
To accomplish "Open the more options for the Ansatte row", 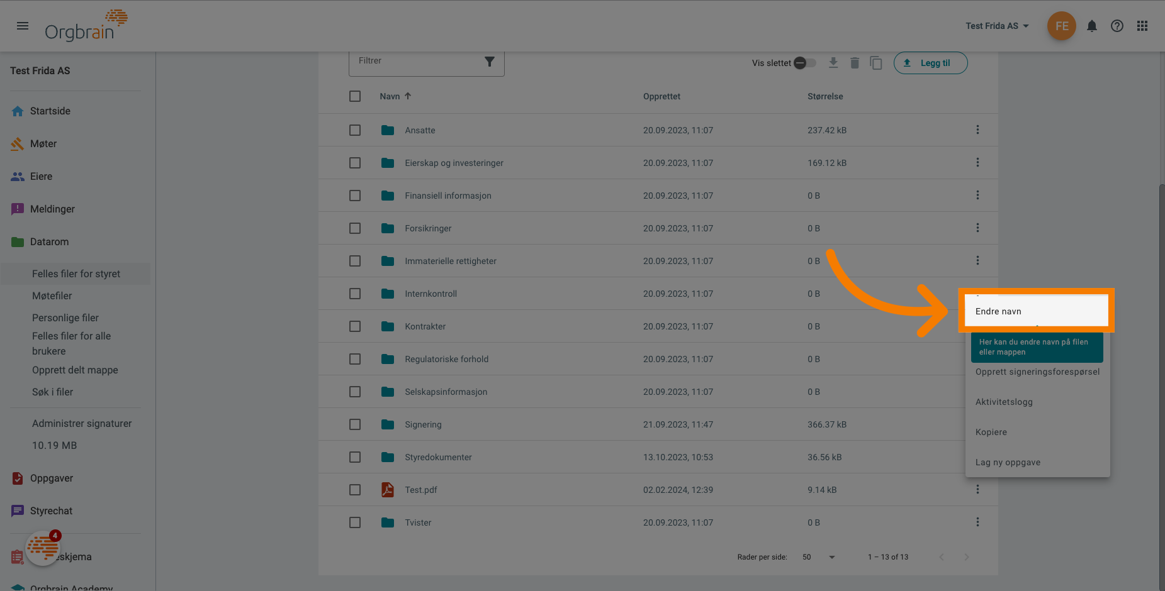I will pyautogui.click(x=977, y=130).
